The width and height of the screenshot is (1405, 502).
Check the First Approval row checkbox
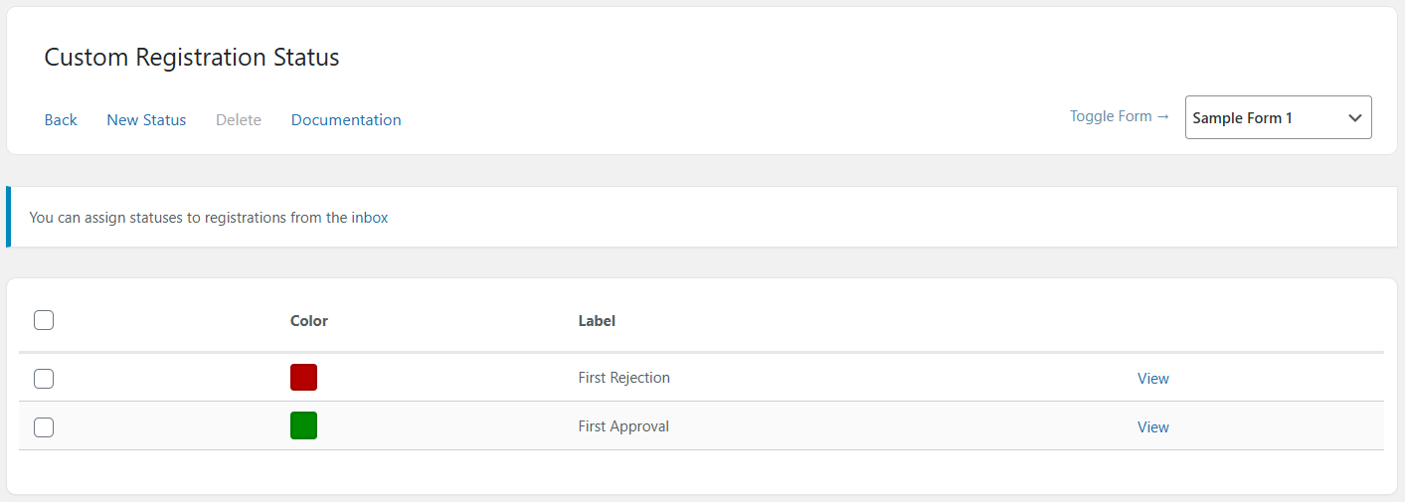click(44, 427)
